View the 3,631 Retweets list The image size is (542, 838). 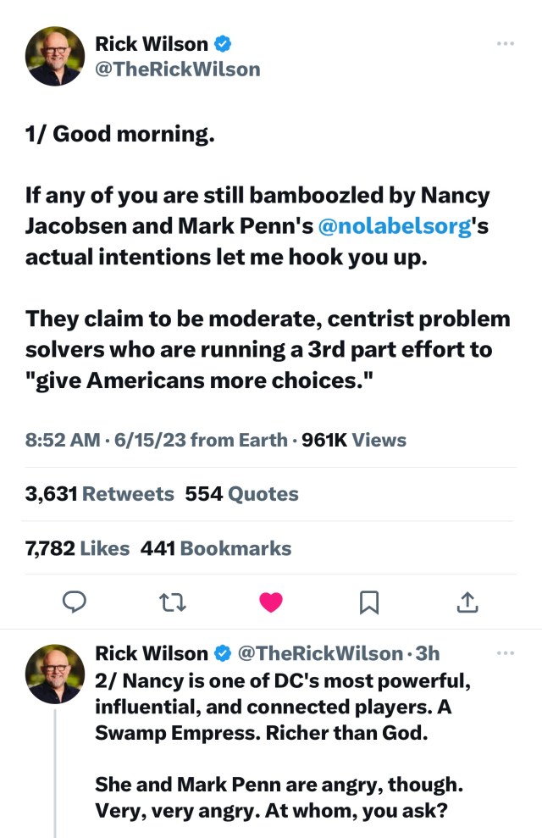pos(100,494)
